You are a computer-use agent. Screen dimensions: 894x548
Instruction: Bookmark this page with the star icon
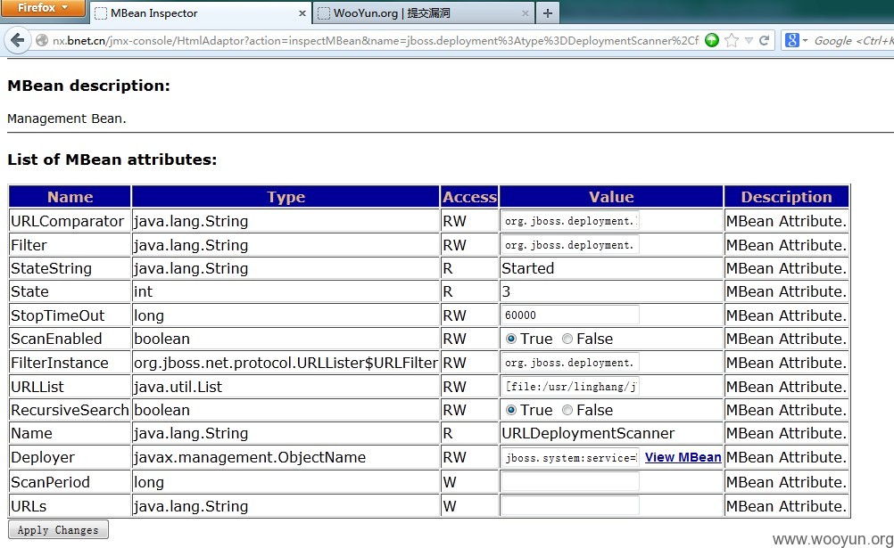point(732,40)
